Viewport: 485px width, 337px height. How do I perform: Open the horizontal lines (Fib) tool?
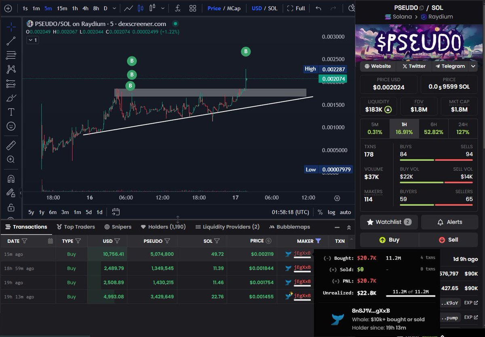tap(11, 55)
